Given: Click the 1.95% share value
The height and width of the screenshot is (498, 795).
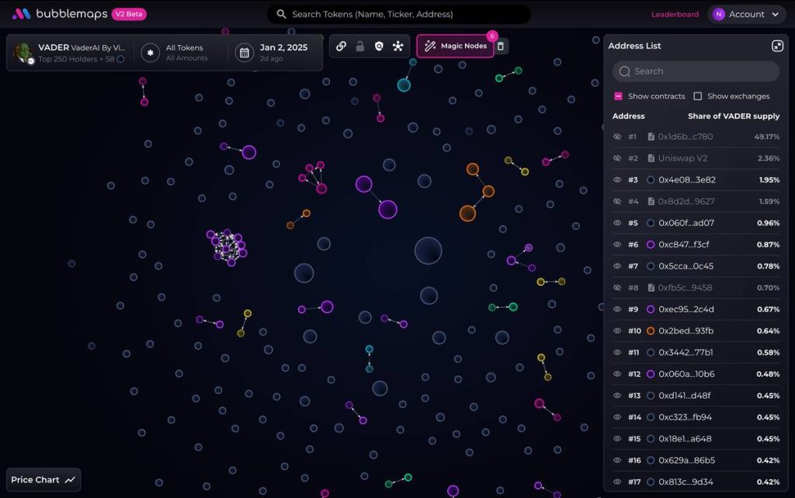Looking at the screenshot, I should (769, 180).
